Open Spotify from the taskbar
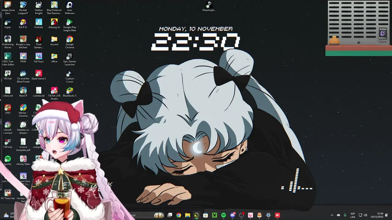Viewport: 392px width, 220px height. [x=224, y=215]
